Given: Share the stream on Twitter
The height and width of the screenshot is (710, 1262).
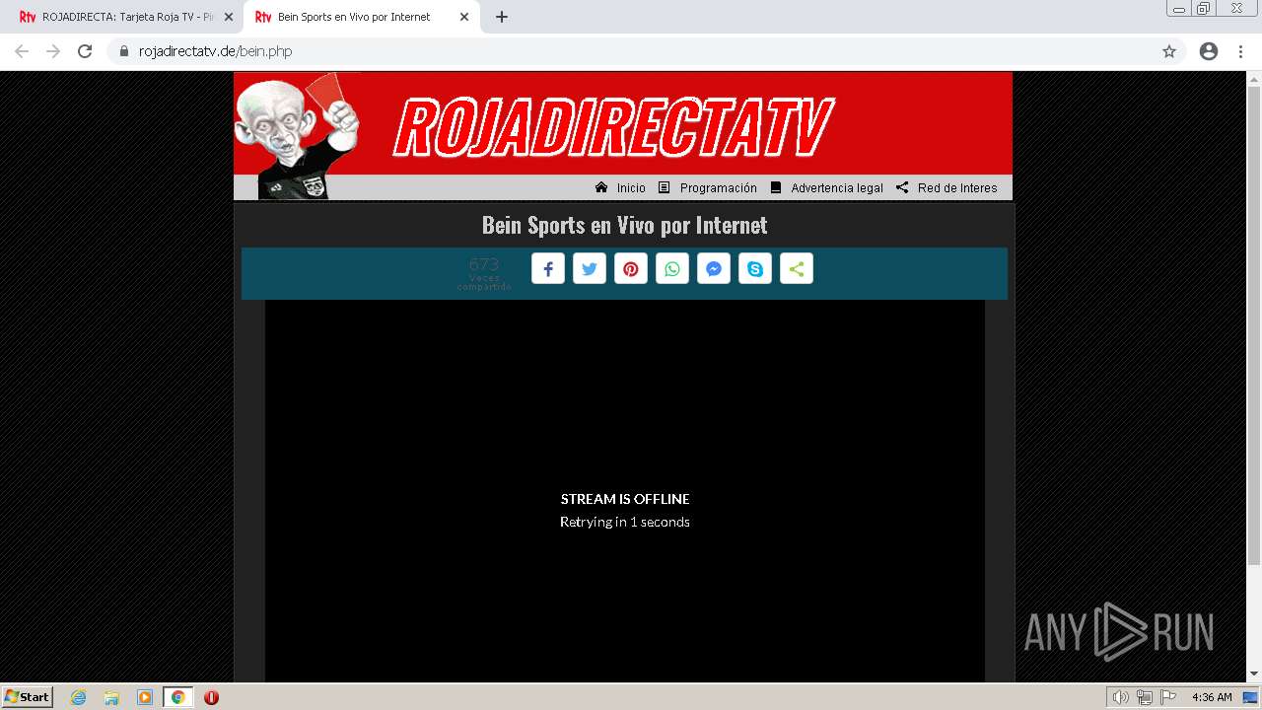Looking at the screenshot, I should 590,269.
